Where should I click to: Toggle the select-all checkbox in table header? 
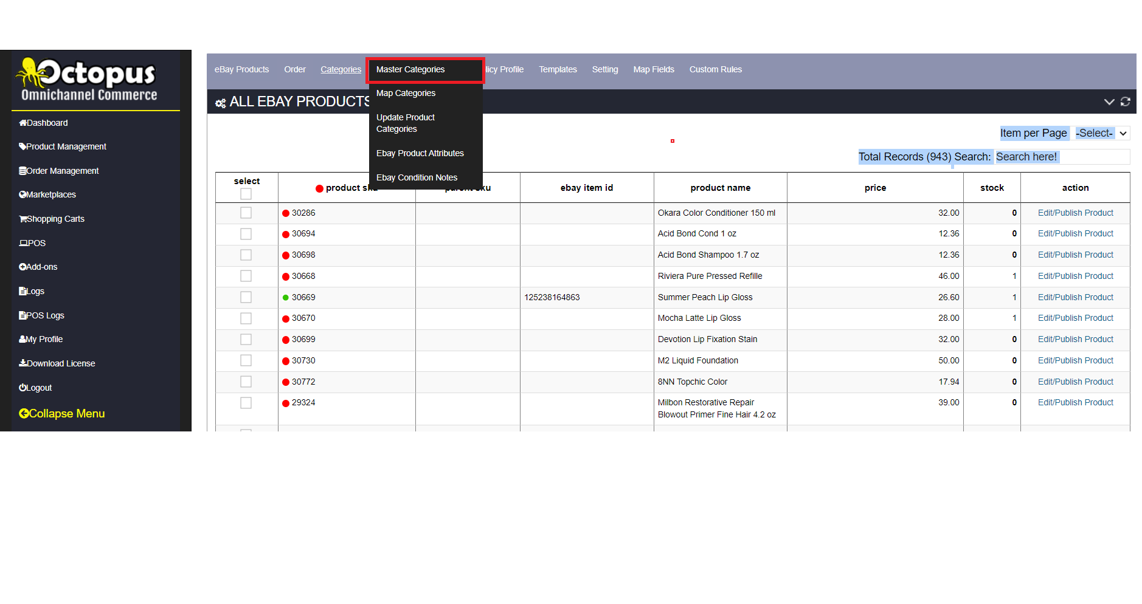[246, 194]
